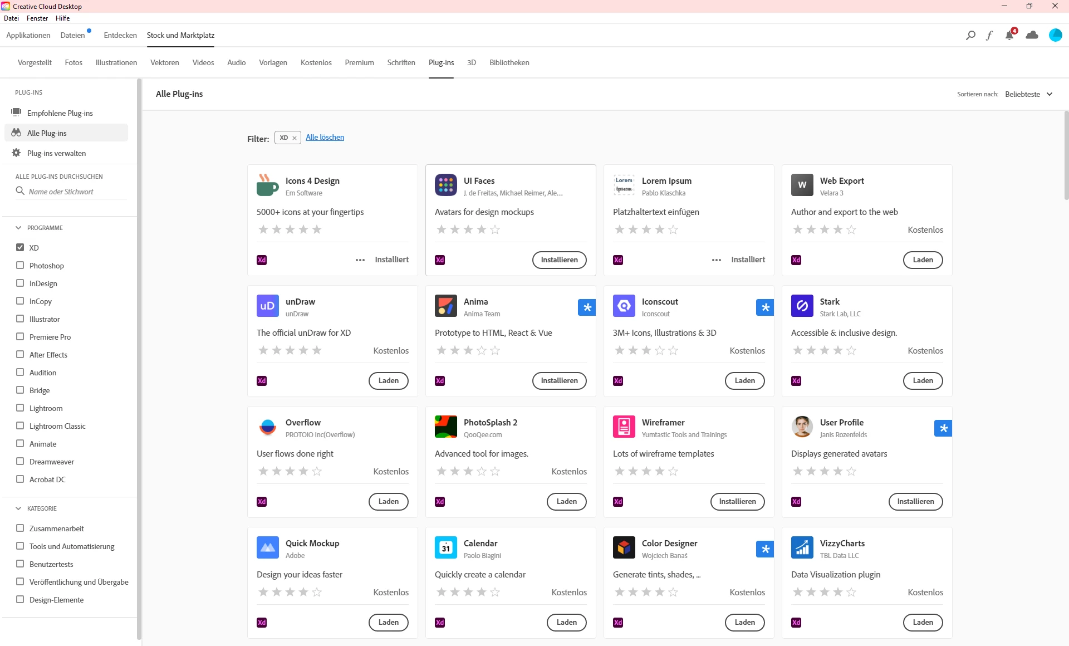Open the fonts 'f' icon
The height and width of the screenshot is (646, 1069).
(x=989, y=35)
